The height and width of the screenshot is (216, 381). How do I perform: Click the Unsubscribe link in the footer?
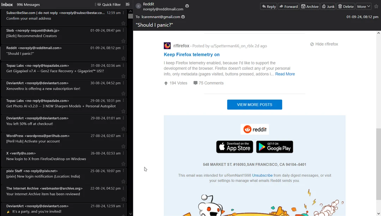[262, 175]
